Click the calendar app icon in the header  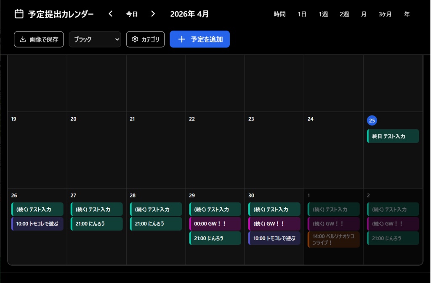tap(19, 13)
